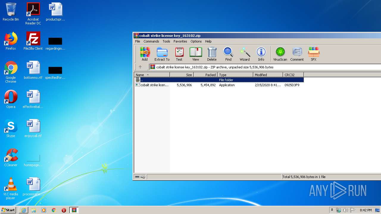The height and width of the screenshot is (214, 381).
Task: Open the Windows Start menu
Action: [8, 210]
